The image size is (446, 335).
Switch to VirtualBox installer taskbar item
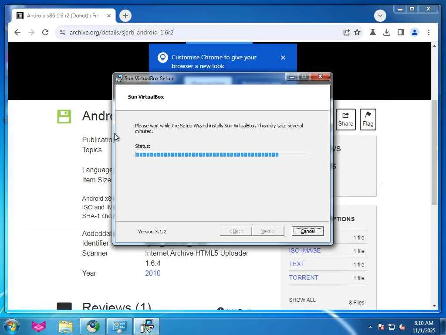coord(147,326)
